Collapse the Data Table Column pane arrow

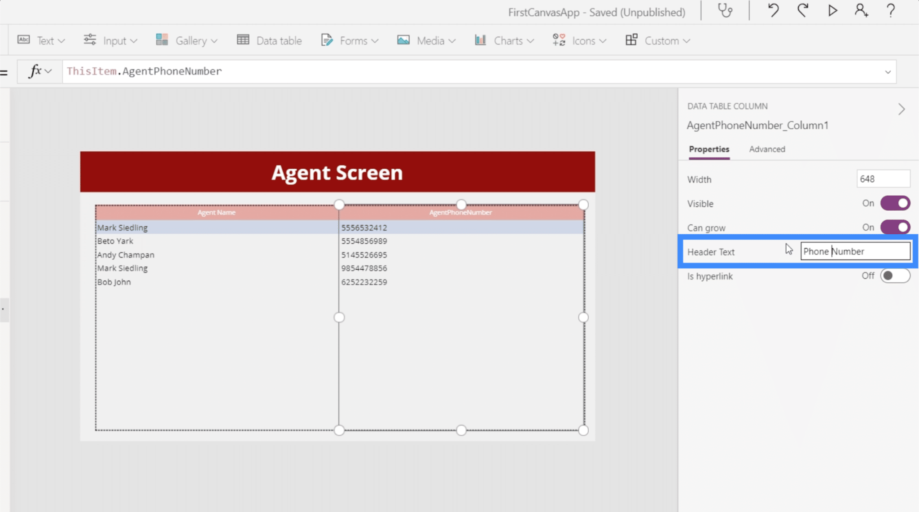click(x=901, y=109)
